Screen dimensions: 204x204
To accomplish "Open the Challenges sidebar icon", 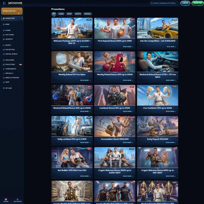I will 4,60.
